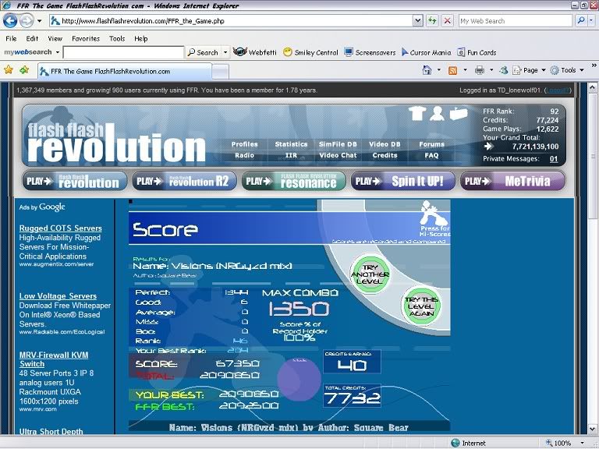Viewport: 599px width, 449px height.
Task: Click the Print icon in command bar
Action: (480, 70)
